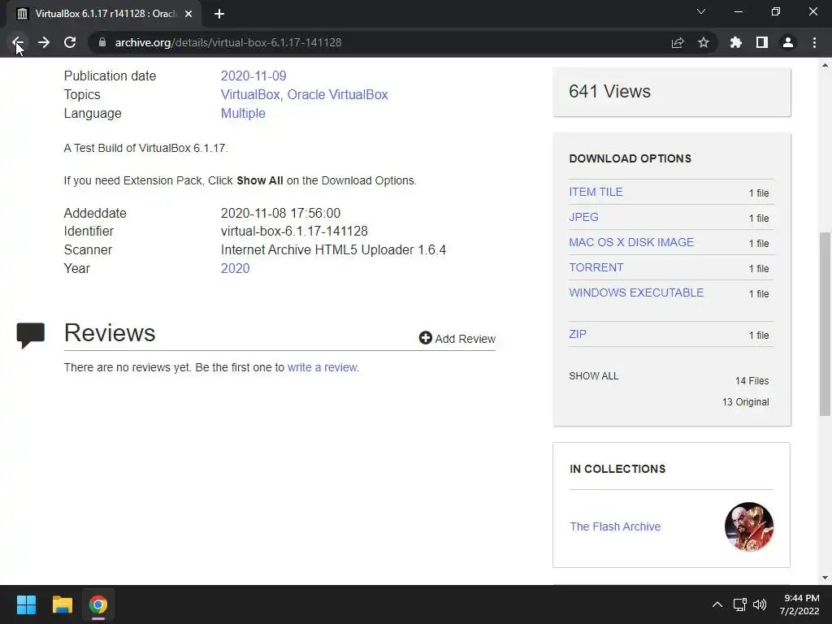Click the scrollbar up arrow
Image resolution: width=832 pixels, height=624 pixels.
click(825, 65)
